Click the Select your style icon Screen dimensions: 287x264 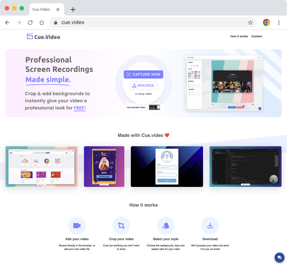[166, 226]
